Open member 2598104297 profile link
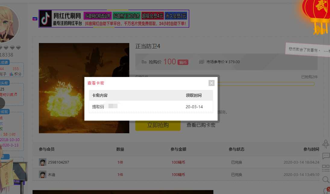 [58, 162]
